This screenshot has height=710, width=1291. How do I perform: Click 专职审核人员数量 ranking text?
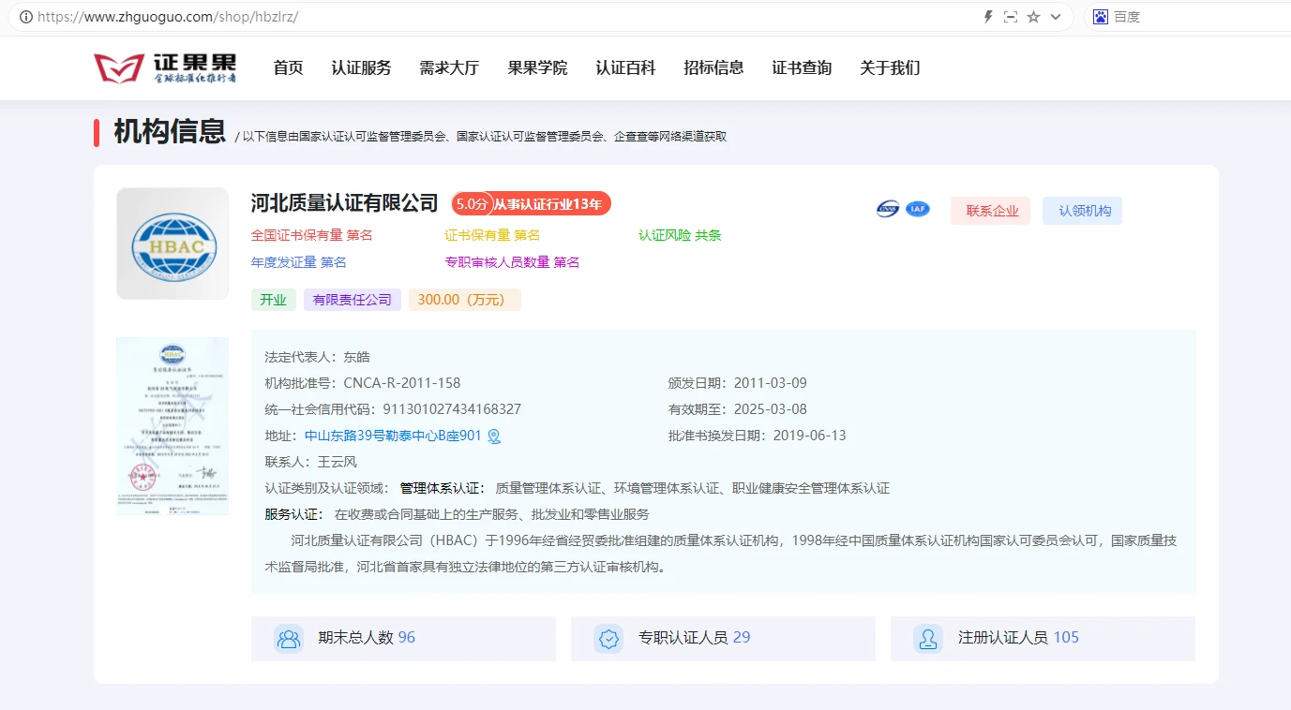coord(512,262)
